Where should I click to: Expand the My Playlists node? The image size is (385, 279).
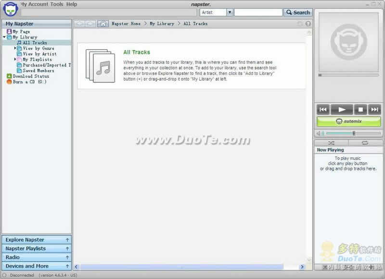point(15,59)
